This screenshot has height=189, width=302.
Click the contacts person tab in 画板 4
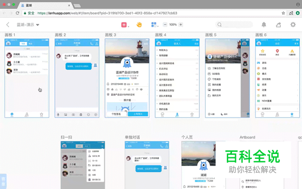pyautogui.click(x=177, y=115)
